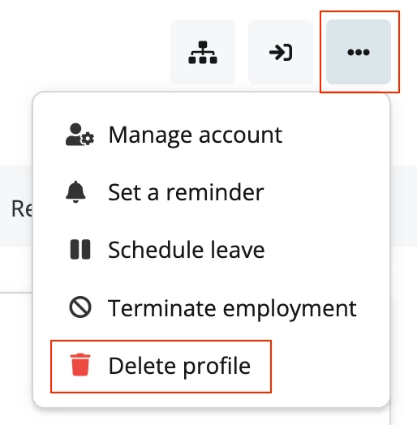Click the "account" word in Manage account
Viewport: 417px width, 425px height.
[240, 135]
